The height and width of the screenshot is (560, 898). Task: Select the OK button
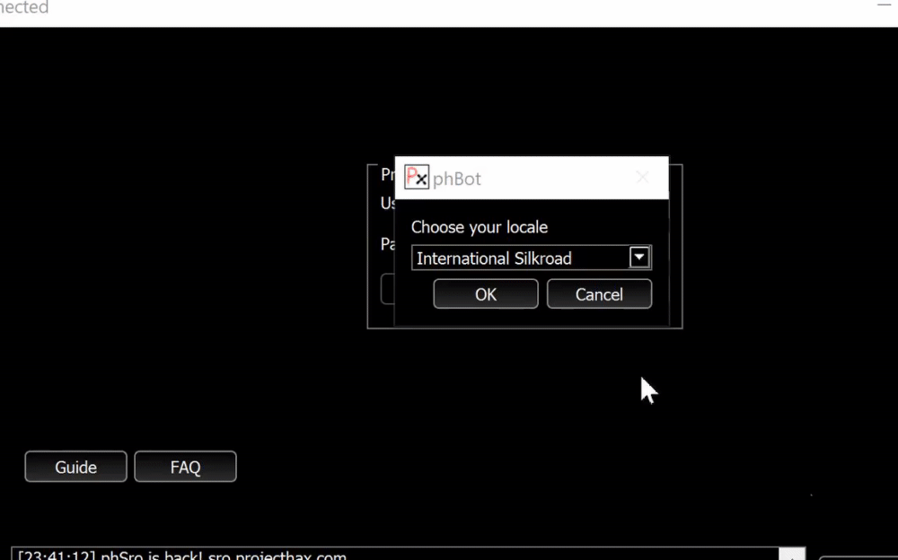(x=485, y=293)
